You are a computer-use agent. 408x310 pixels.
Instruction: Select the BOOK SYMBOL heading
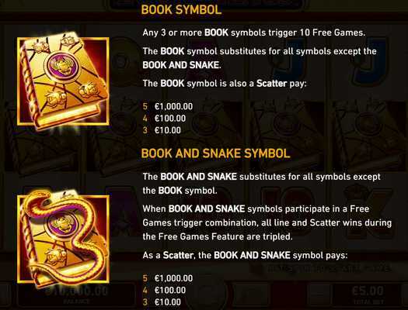coord(181,9)
